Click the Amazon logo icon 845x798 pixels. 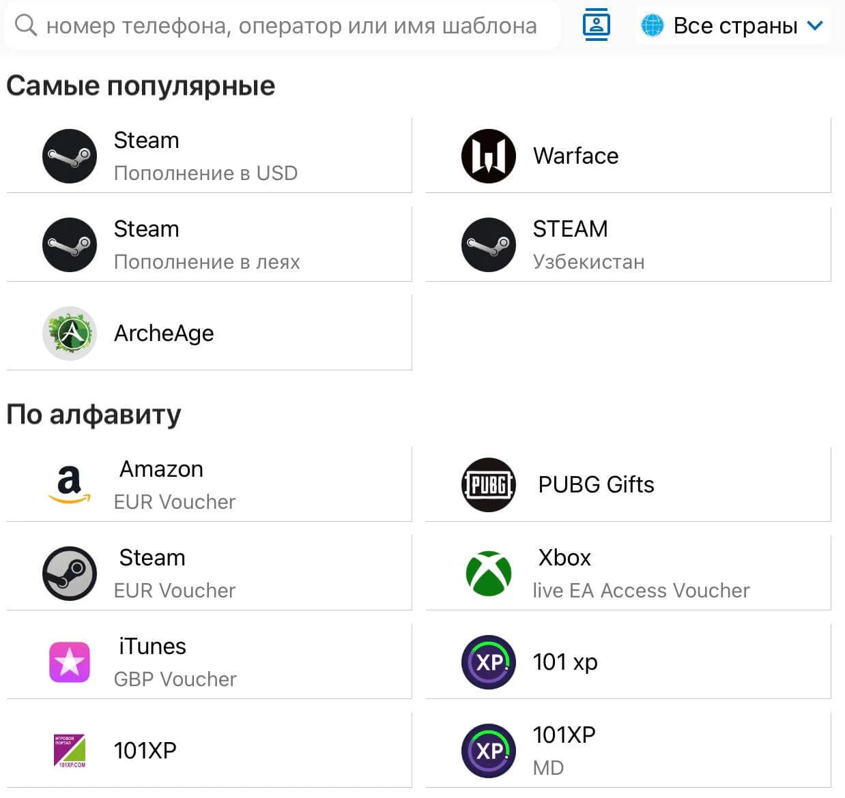70,485
